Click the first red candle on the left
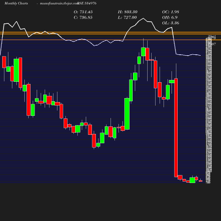Viewport: 221px width, 221px height. tap(4, 62)
